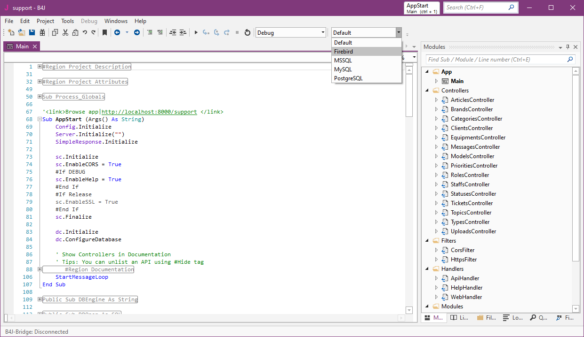Open the localhost:8000/support link in code
This screenshot has height=337, width=584.
point(149,112)
